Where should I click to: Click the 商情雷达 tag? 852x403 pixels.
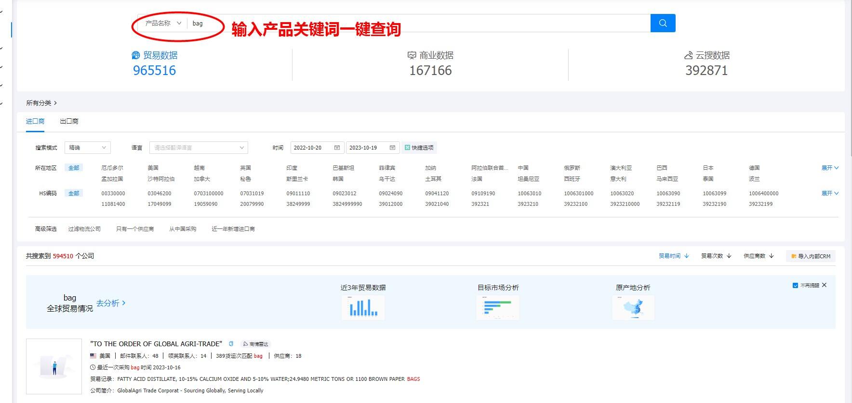click(255, 344)
